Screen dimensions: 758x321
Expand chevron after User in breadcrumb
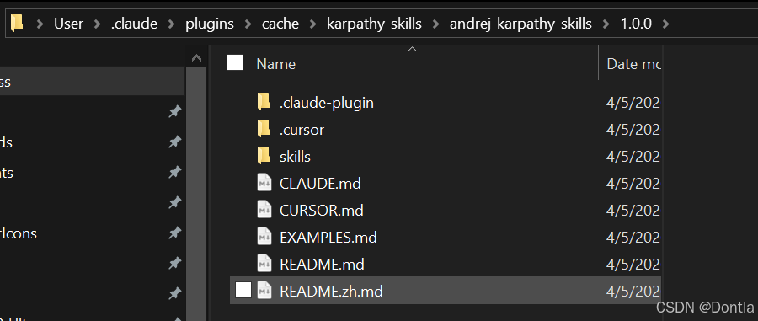[x=97, y=24]
